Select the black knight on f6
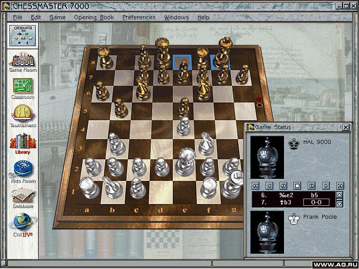The width and height of the screenshot is (359, 269). tap(203, 88)
